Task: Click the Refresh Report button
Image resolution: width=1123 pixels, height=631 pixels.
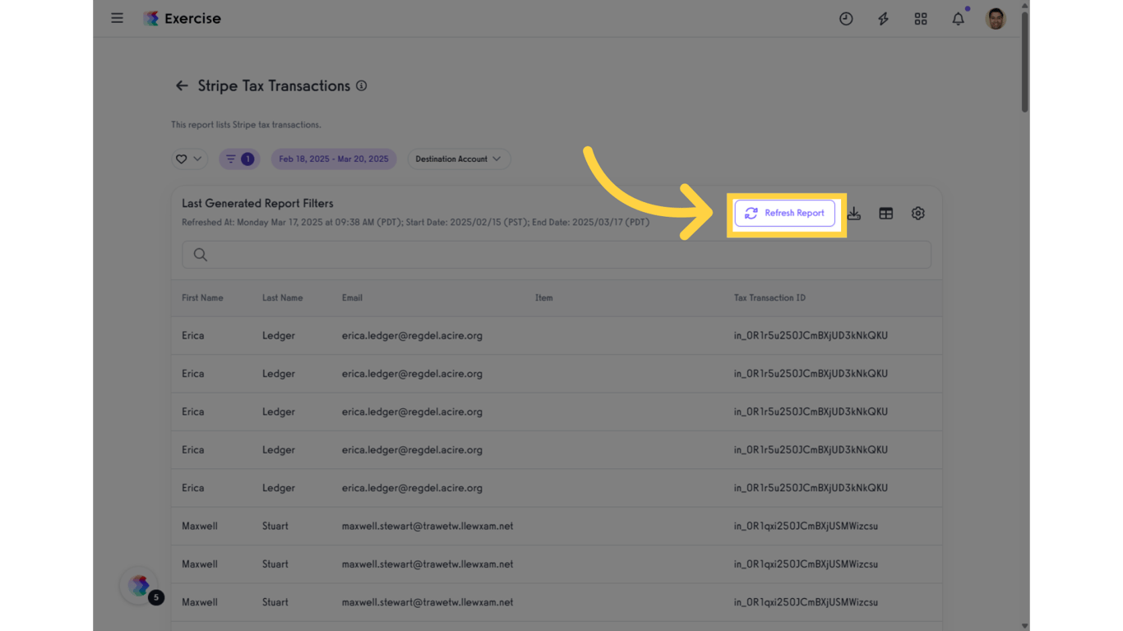Action: click(x=785, y=213)
